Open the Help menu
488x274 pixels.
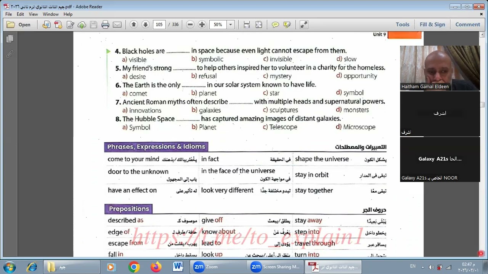68,14
